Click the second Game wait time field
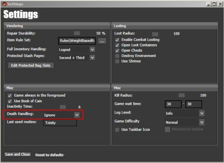This screenshot has height=163, width=224. pyautogui.click(x=193, y=104)
